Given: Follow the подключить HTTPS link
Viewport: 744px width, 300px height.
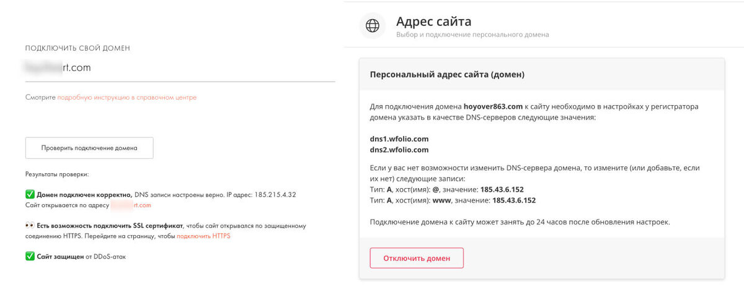Looking at the screenshot, I should click(203, 236).
